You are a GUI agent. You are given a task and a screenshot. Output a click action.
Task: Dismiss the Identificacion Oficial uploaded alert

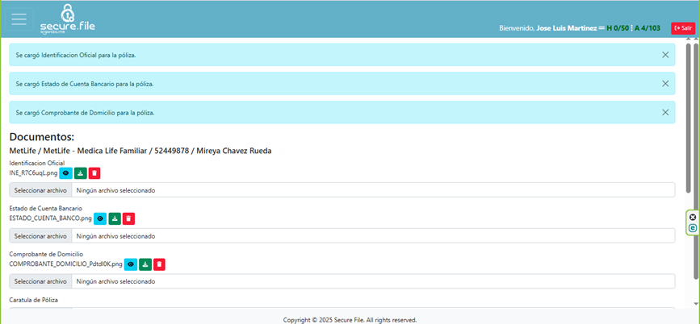click(665, 55)
